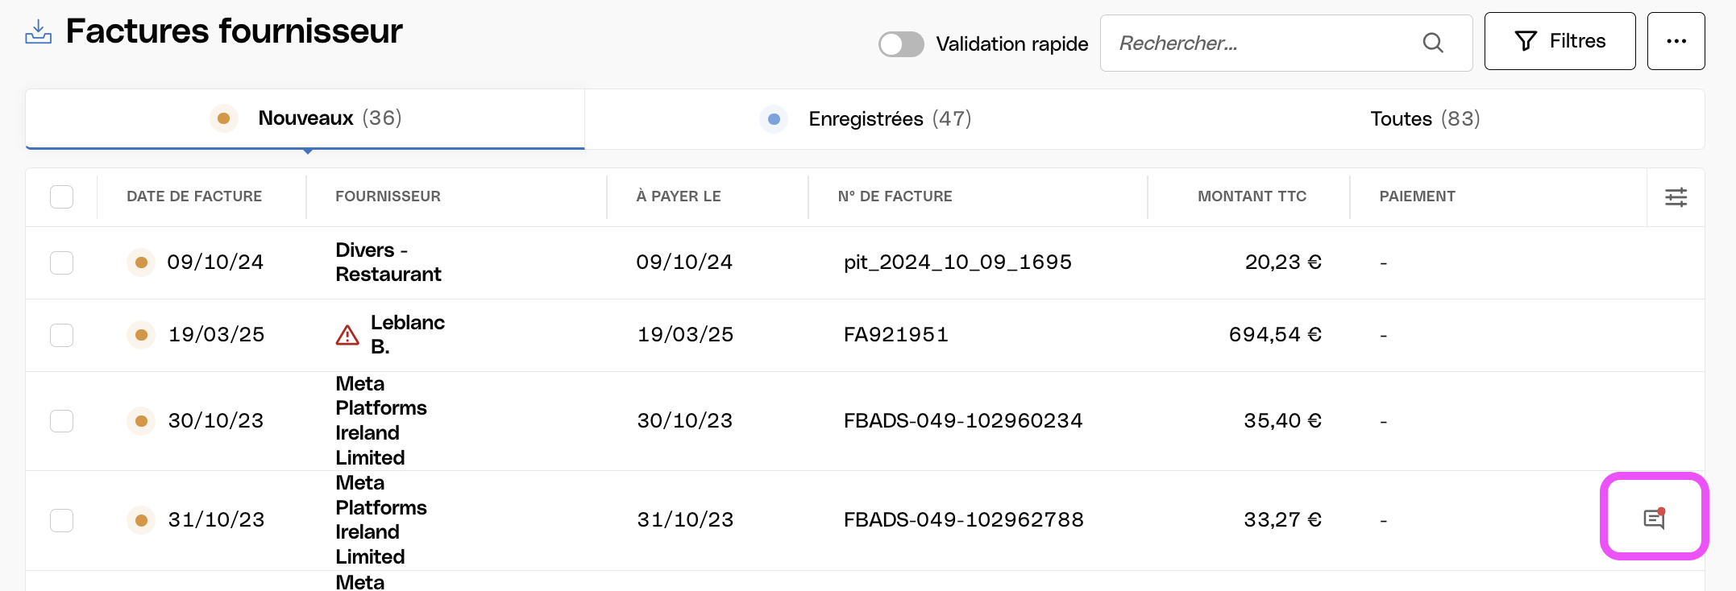Click invoice number FA921951

pos(895,335)
